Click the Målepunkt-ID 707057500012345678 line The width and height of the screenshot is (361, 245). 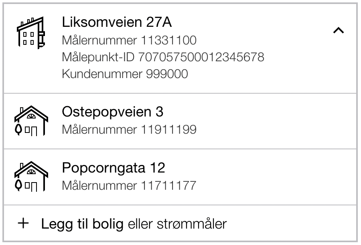pyautogui.click(x=163, y=57)
